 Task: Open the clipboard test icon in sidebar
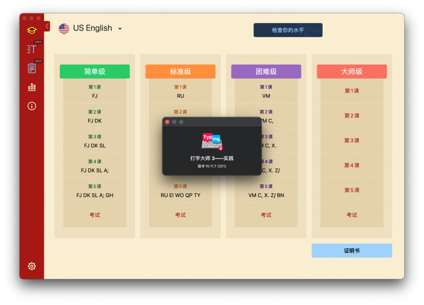(31, 68)
